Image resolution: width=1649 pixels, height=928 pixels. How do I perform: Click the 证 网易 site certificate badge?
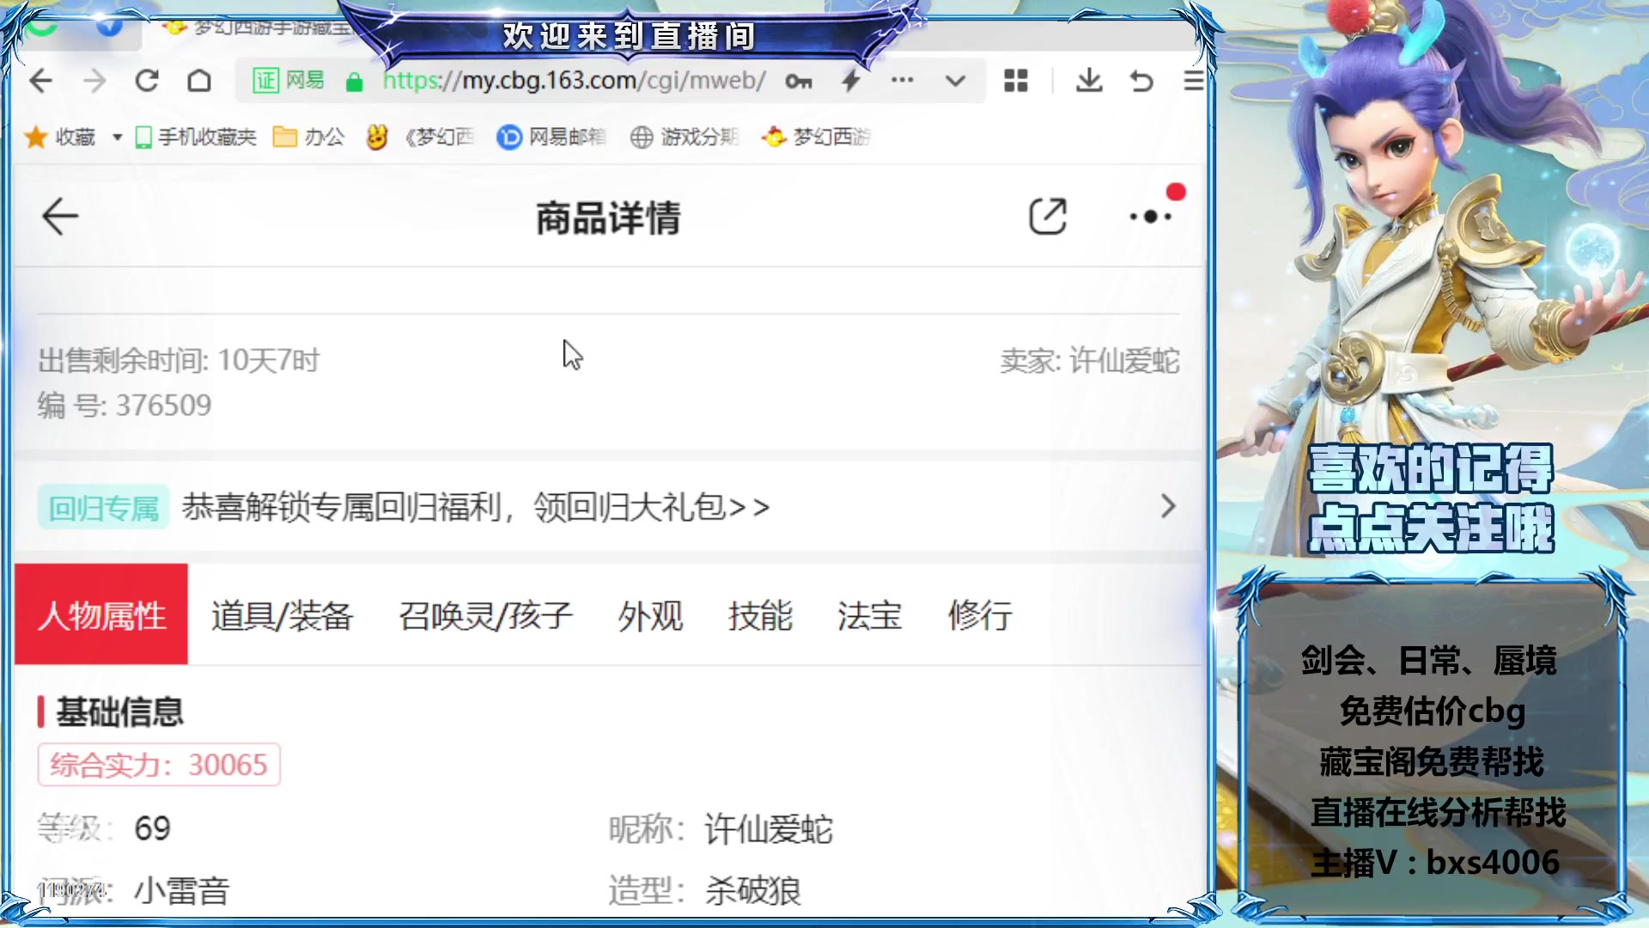click(289, 81)
